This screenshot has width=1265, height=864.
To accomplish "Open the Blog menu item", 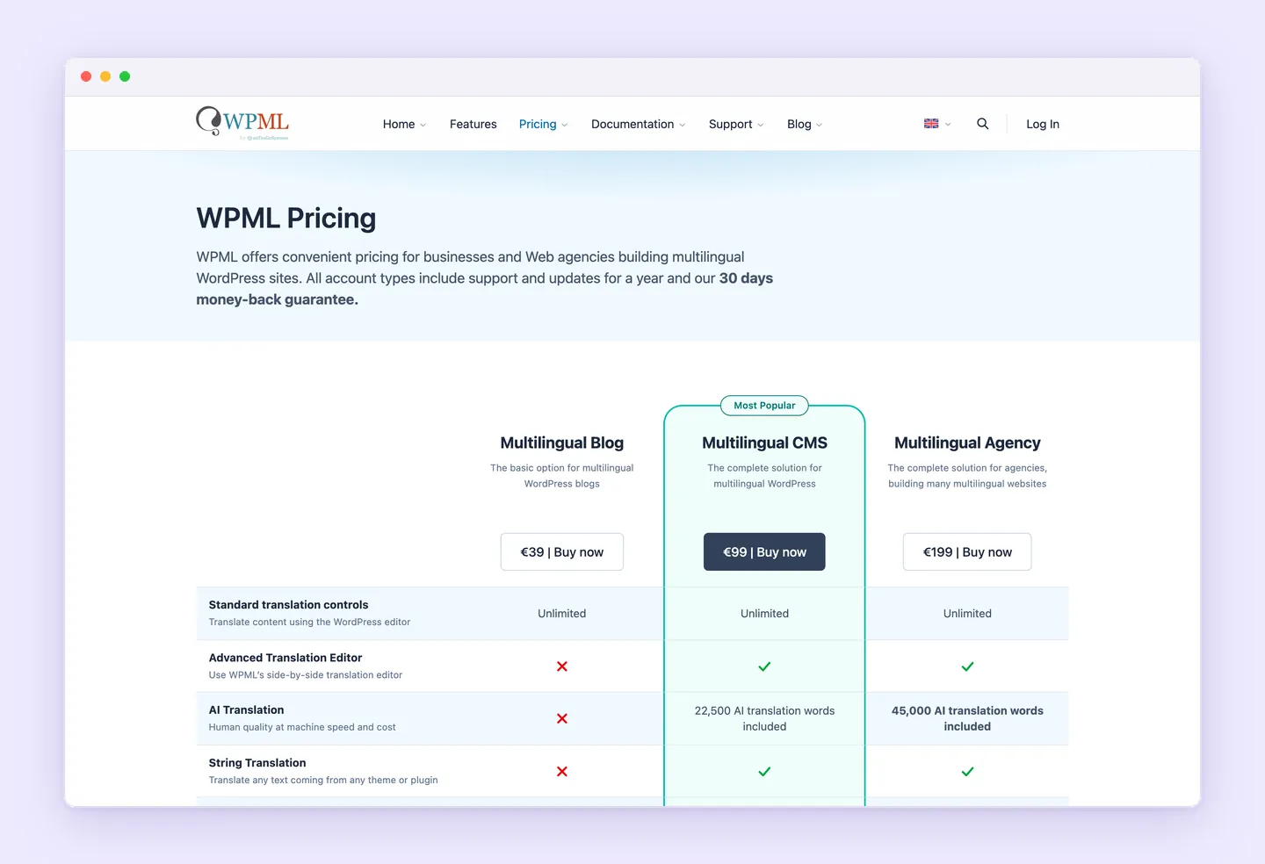I will coord(799,124).
